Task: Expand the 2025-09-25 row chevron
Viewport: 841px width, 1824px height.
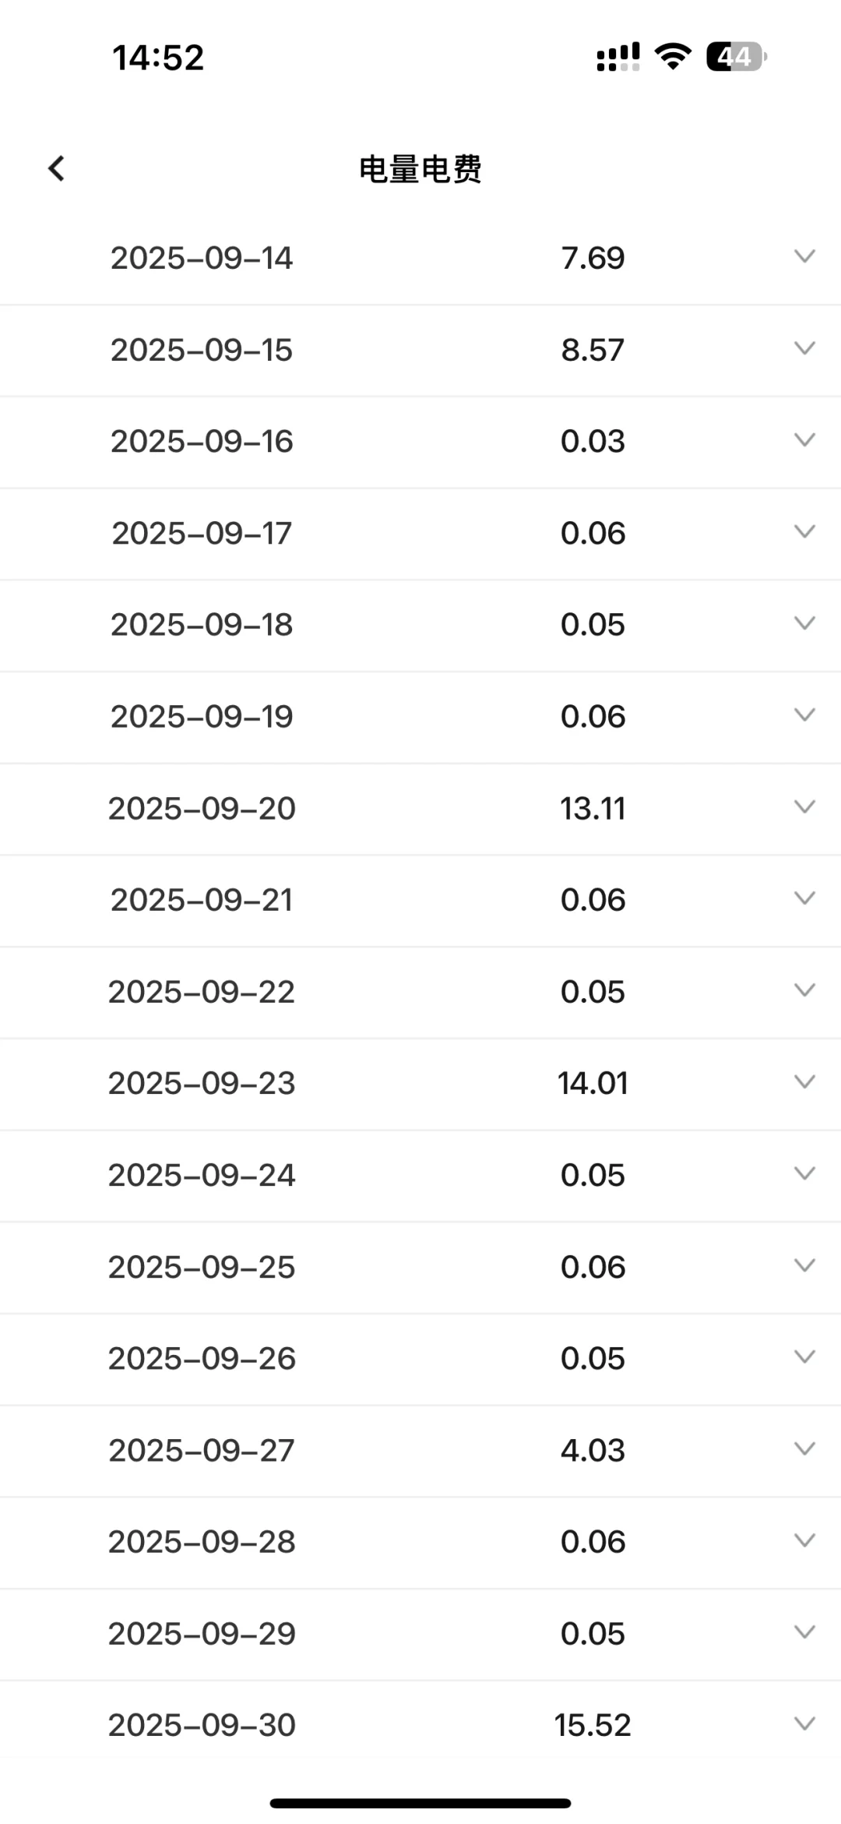Action: tap(804, 1265)
